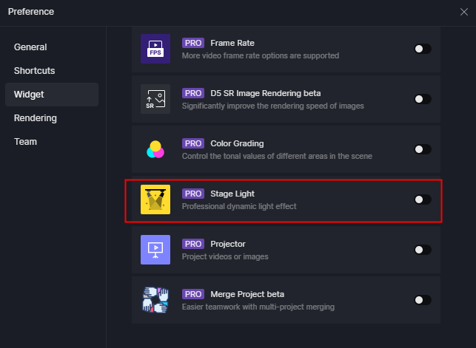Click the Frame Rate FPS icon
This screenshot has width=476, height=348.
pos(155,49)
